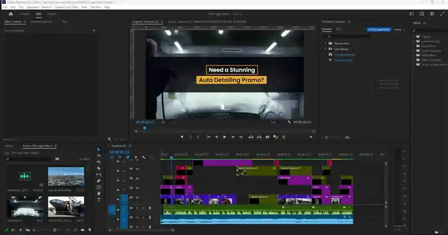Select the Pen tool
This screenshot has height=235, width=448.
[99, 181]
